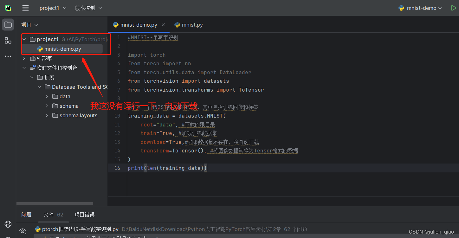Select the 文件 62 tab
Screen dimensions: 459x238
click(x=53, y=215)
